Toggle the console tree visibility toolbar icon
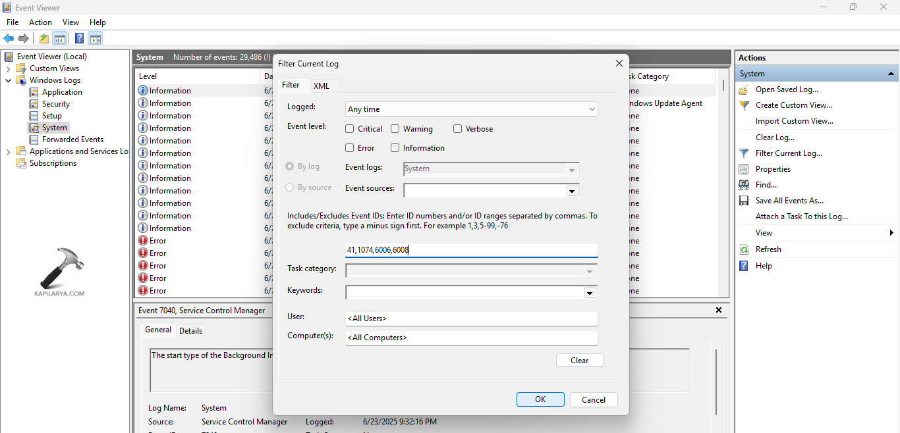The width and height of the screenshot is (900, 433). 60,38
